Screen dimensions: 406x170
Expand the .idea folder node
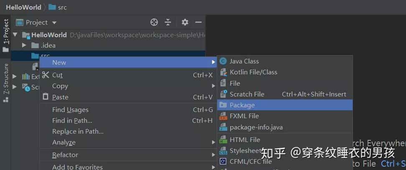point(24,45)
